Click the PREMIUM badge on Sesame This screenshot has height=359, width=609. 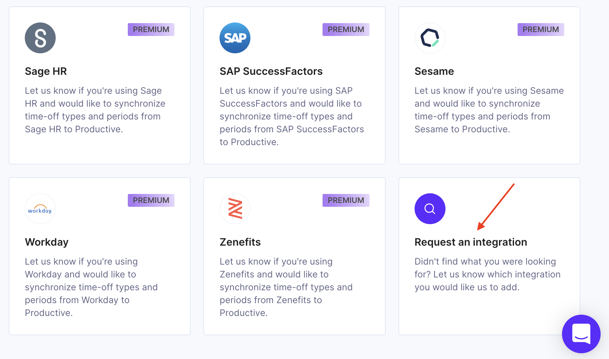541,30
